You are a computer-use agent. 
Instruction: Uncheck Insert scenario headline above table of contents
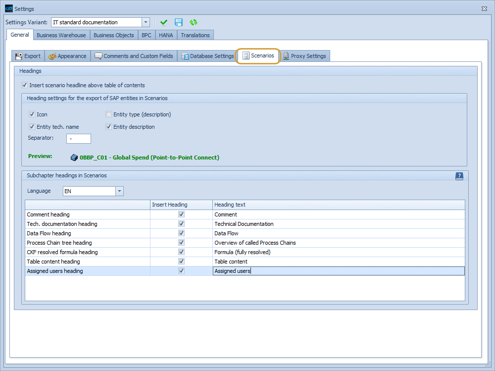point(24,85)
